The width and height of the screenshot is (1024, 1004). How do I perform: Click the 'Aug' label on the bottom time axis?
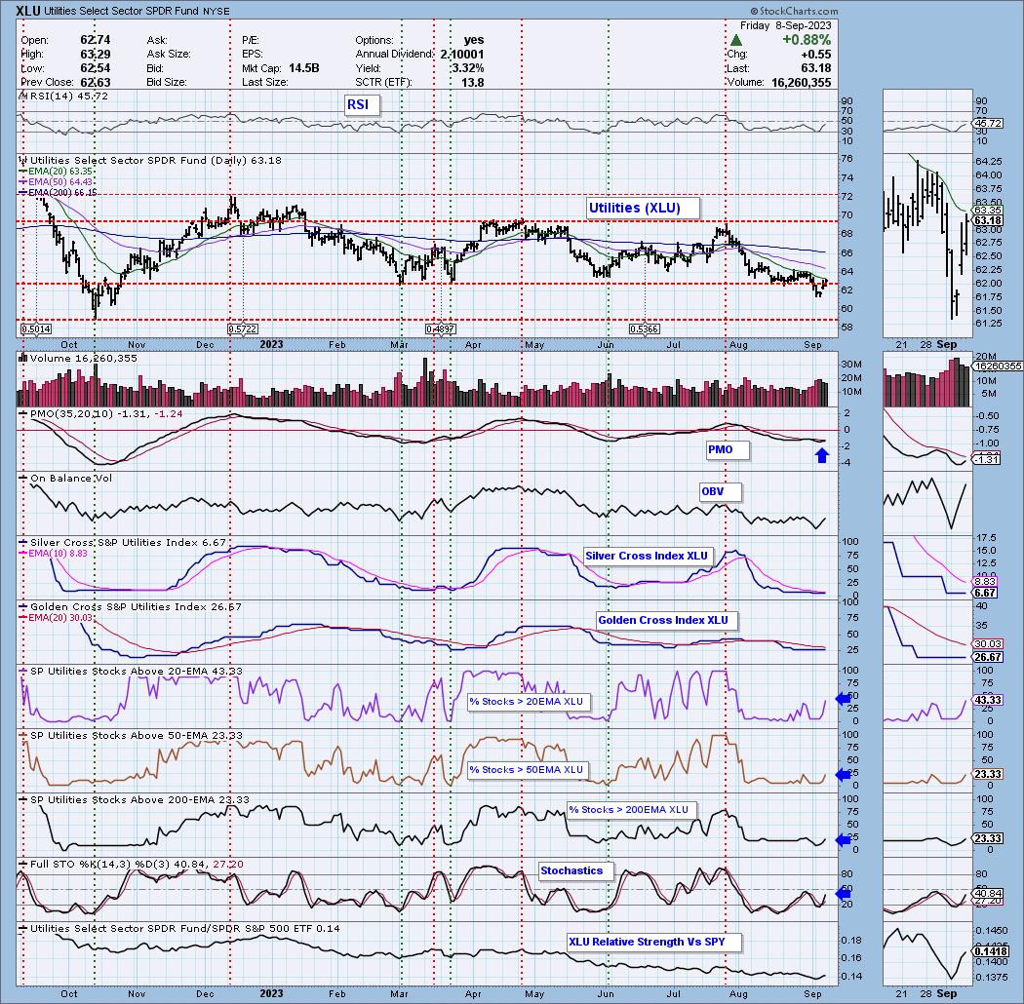(x=738, y=993)
